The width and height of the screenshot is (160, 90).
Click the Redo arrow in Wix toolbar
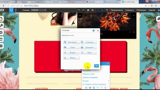tap(83, 10)
